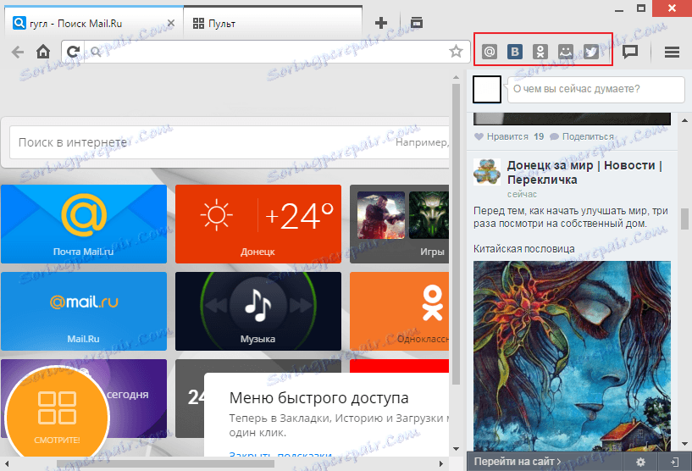Viewport: 692px width, 471px height.
Task: Click the panel logout exit icon
Action: (674, 462)
